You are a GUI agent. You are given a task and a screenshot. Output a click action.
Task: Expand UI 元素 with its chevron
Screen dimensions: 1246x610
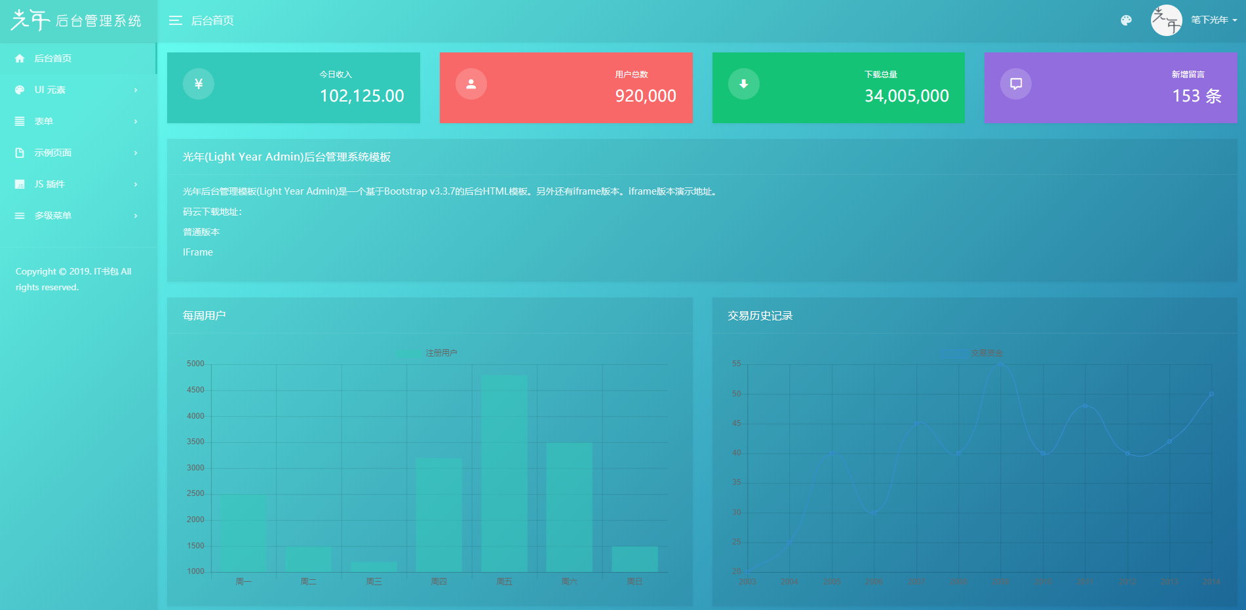tap(136, 90)
